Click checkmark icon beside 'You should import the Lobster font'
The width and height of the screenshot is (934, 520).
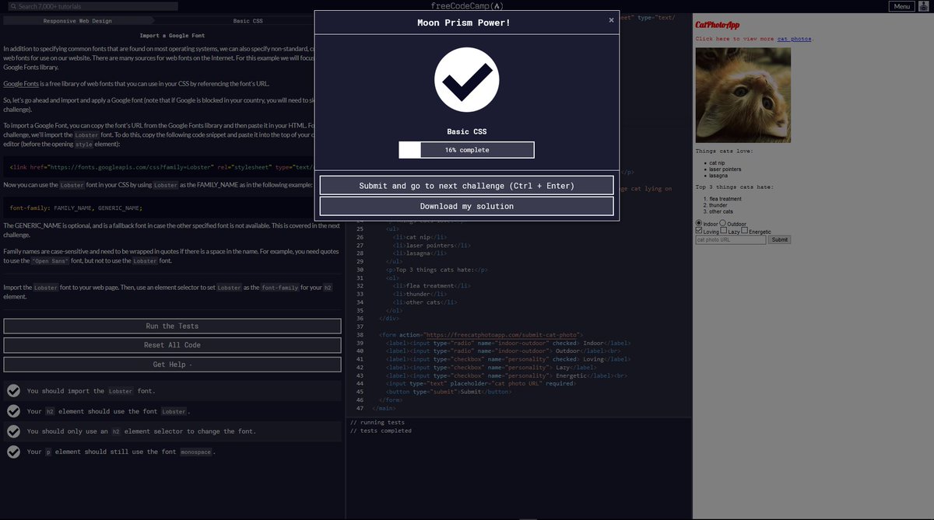pyautogui.click(x=13, y=391)
